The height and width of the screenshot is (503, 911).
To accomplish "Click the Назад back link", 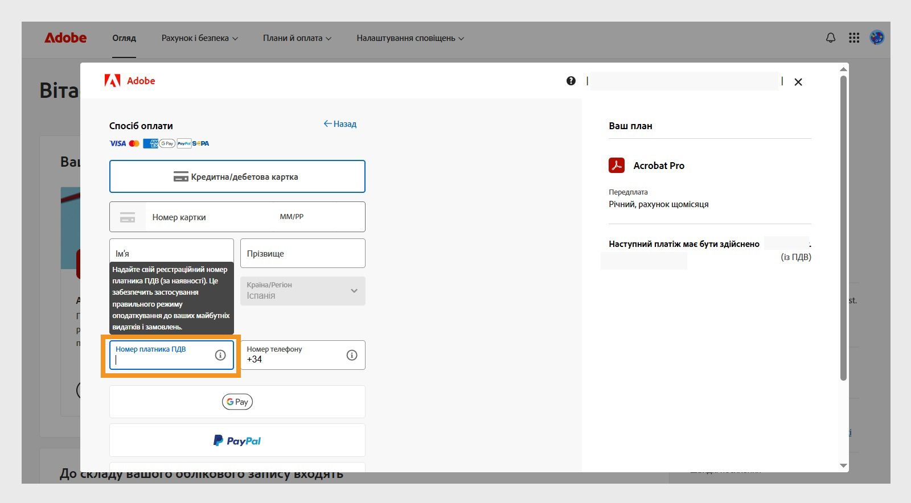I will pyautogui.click(x=340, y=124).
